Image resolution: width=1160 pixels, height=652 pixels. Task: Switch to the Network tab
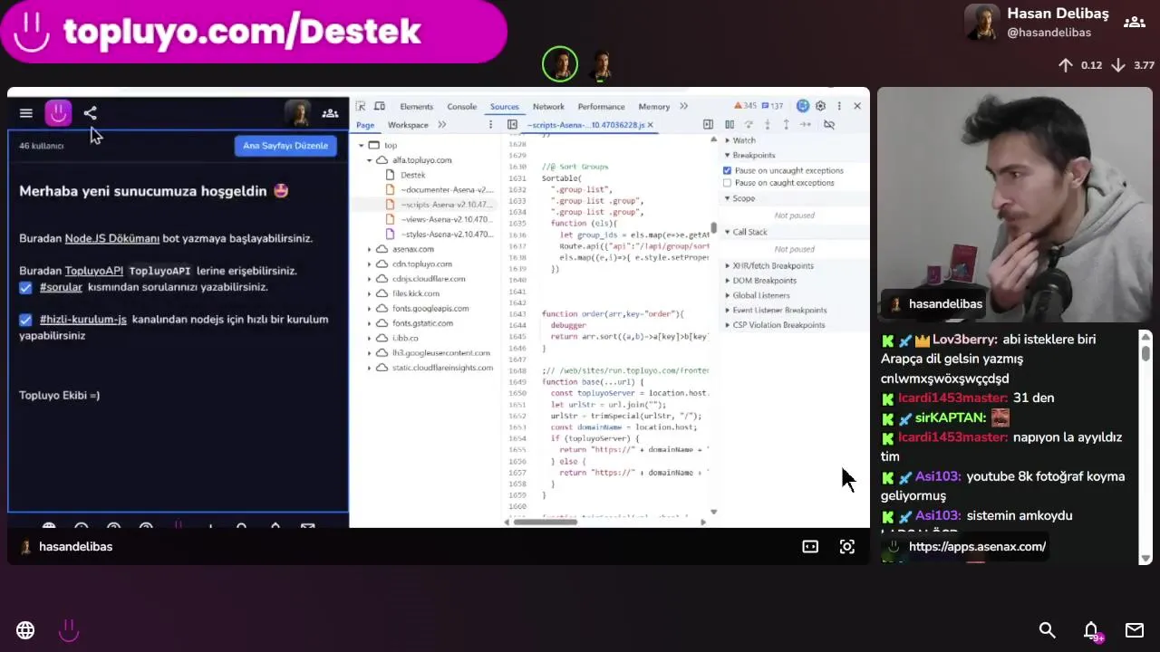[x=548, y=106]
